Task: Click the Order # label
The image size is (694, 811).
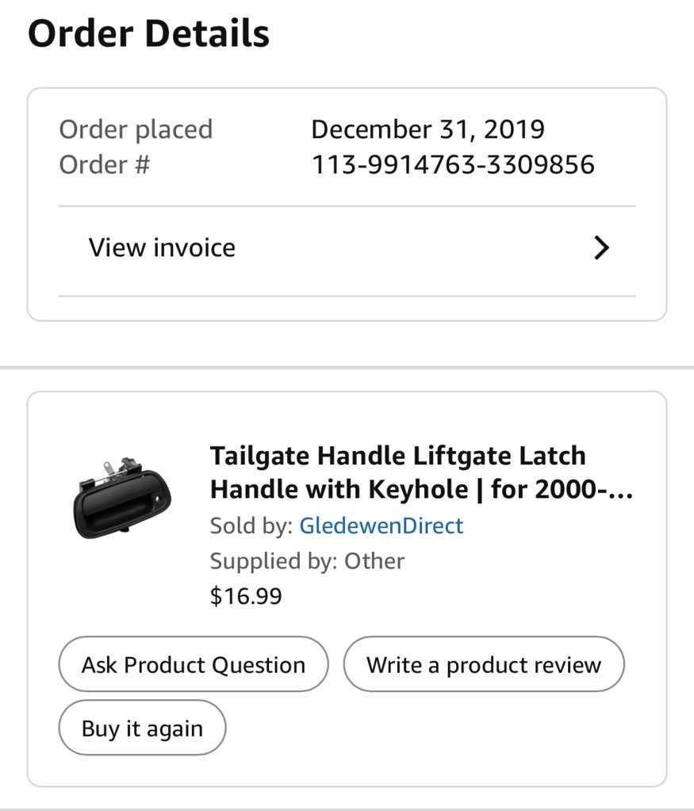Action: [105, 165]
